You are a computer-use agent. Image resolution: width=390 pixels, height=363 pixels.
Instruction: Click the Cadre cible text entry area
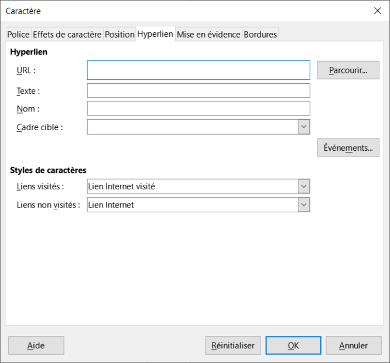(193, 127)
